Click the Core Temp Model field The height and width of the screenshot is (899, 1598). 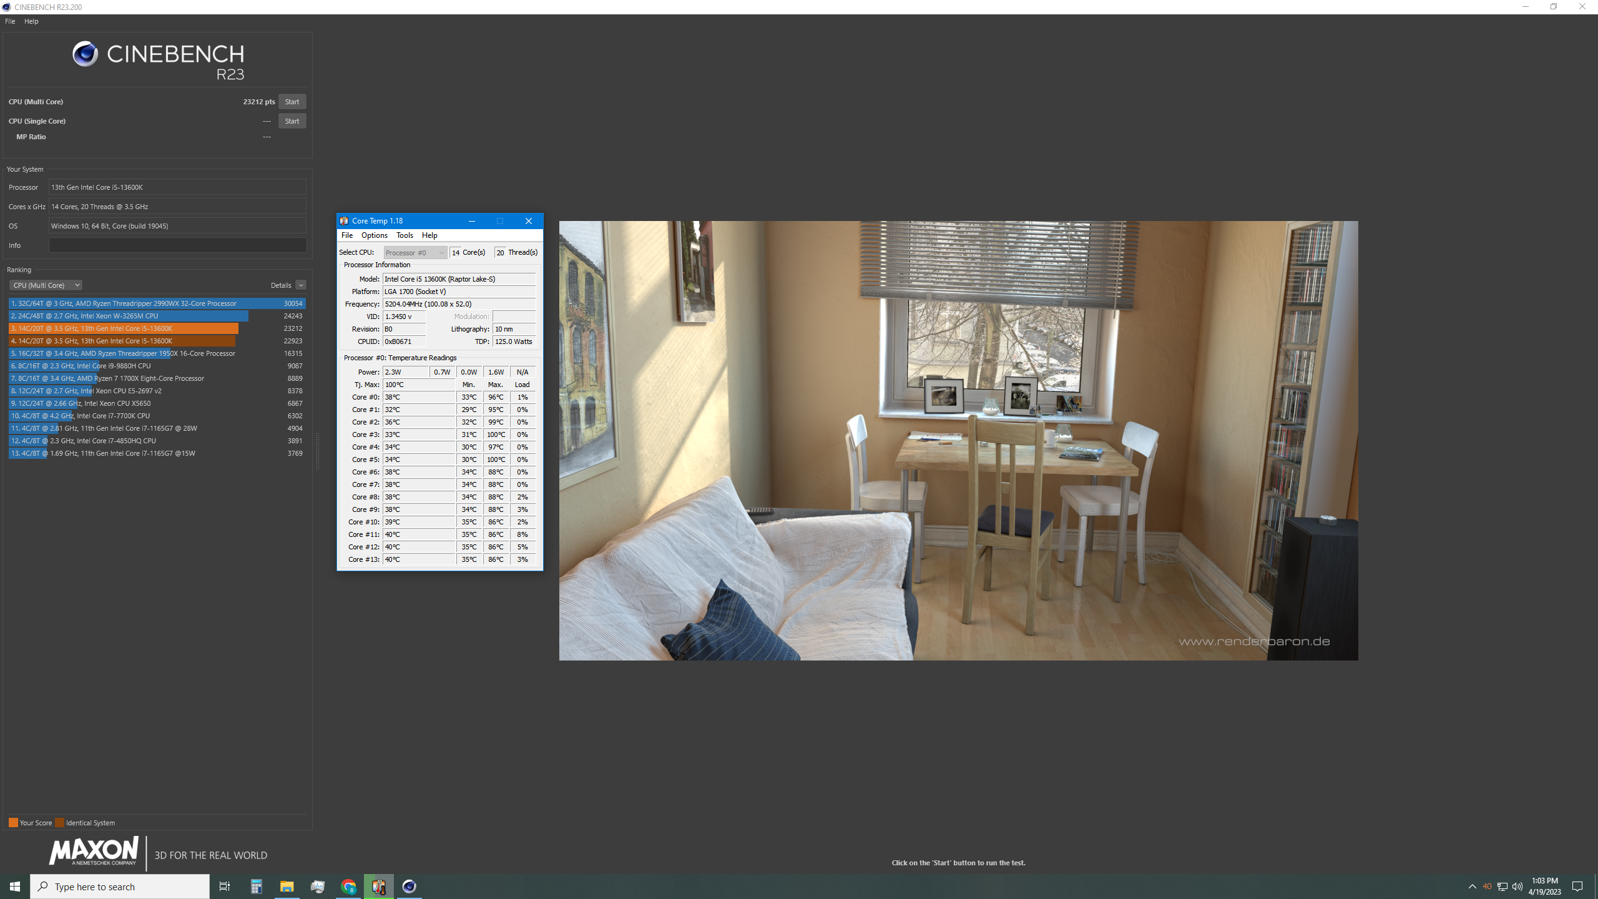pyautogui.click(x=459, y=279)
